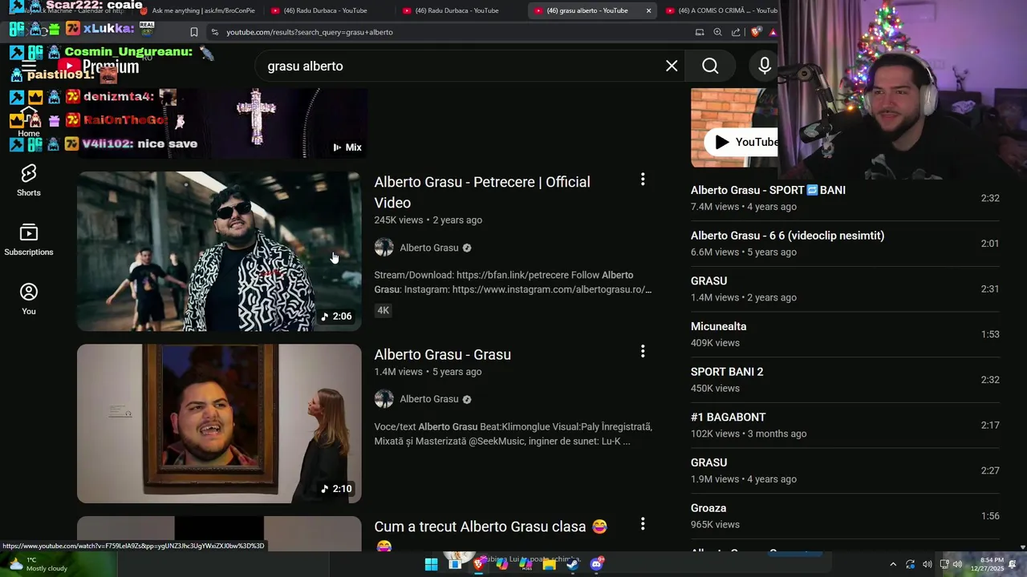1027x577 pixels.
Task: Open Steam from the taskbar
Action: pyautogui.click(x=572, y=564)
